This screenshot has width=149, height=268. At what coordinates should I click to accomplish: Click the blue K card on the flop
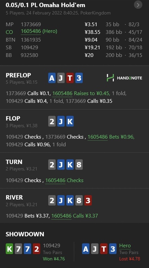pos(70,121)
